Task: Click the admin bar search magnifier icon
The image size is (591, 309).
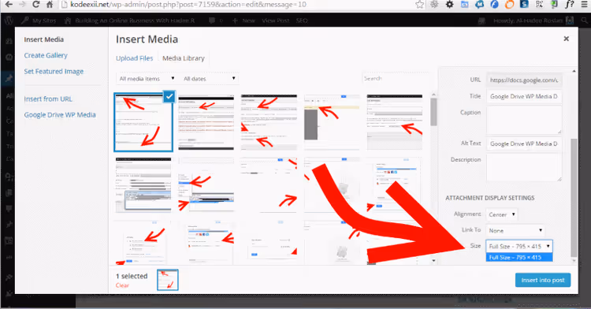Action: 584,20
